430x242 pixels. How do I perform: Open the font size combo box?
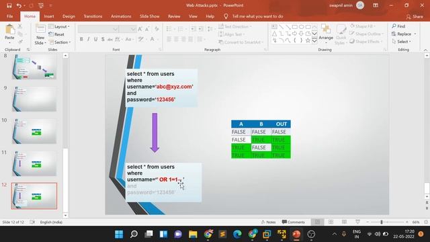[128, 29]
